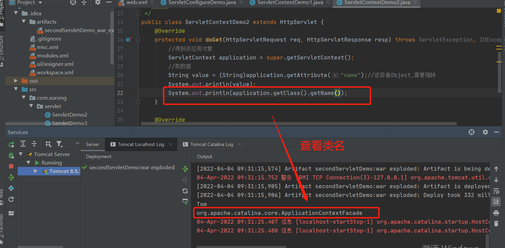Open the Filter options in Services
Image resolution: width=505 pixels, height=248 pixels.
coord(59,144)
